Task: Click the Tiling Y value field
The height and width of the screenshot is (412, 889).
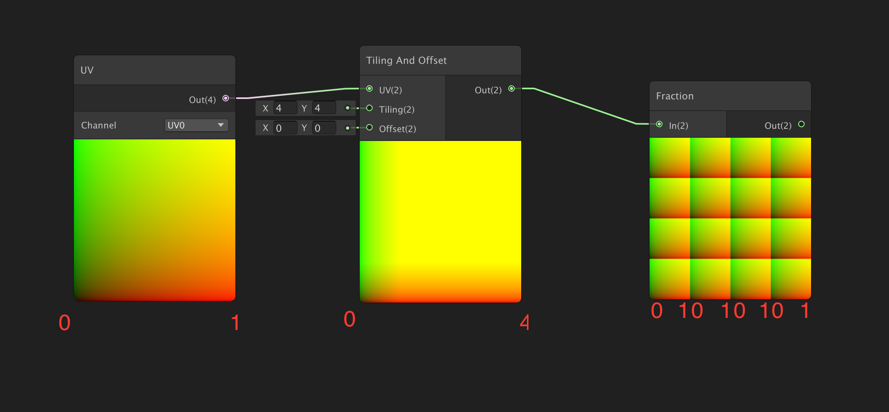Action: coord(324,108)
